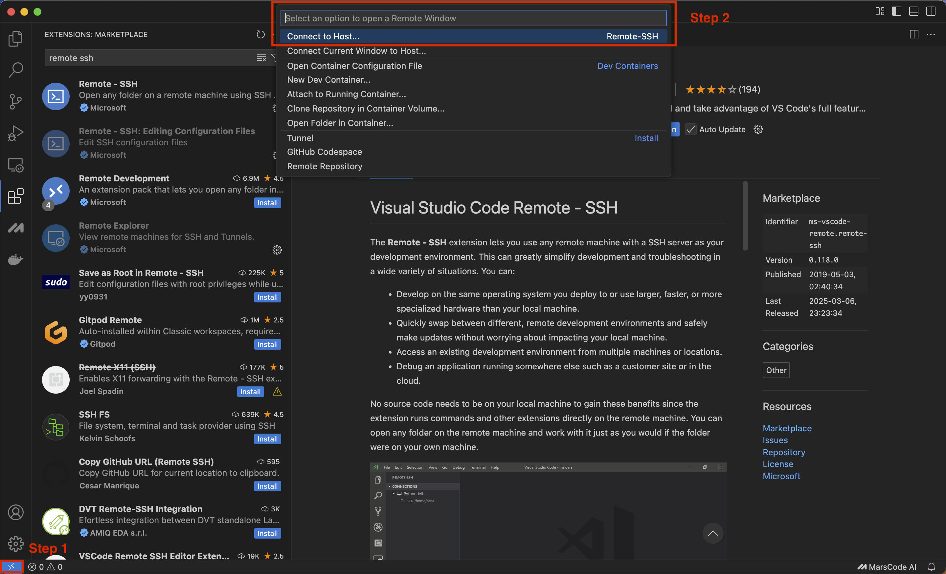946x574 pixels.
Task: Open the Accounts icon in the activity bar
Action: pos(15,512)
